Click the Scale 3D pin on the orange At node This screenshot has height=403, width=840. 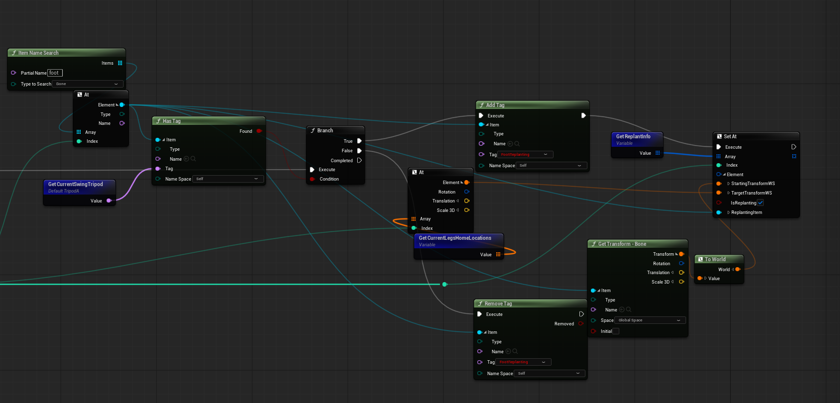point(467,210)
